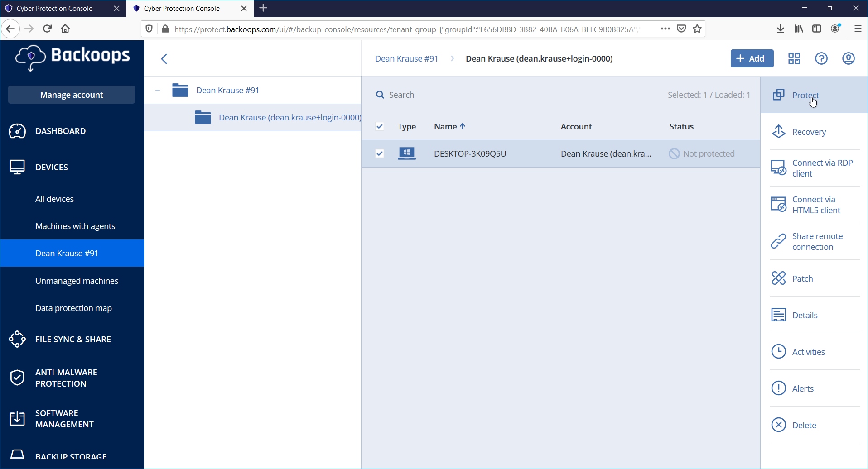Collapse the Dean Krause #91 tree node
This screenshot has height=469, width=868.
click(x=158, y=91)
